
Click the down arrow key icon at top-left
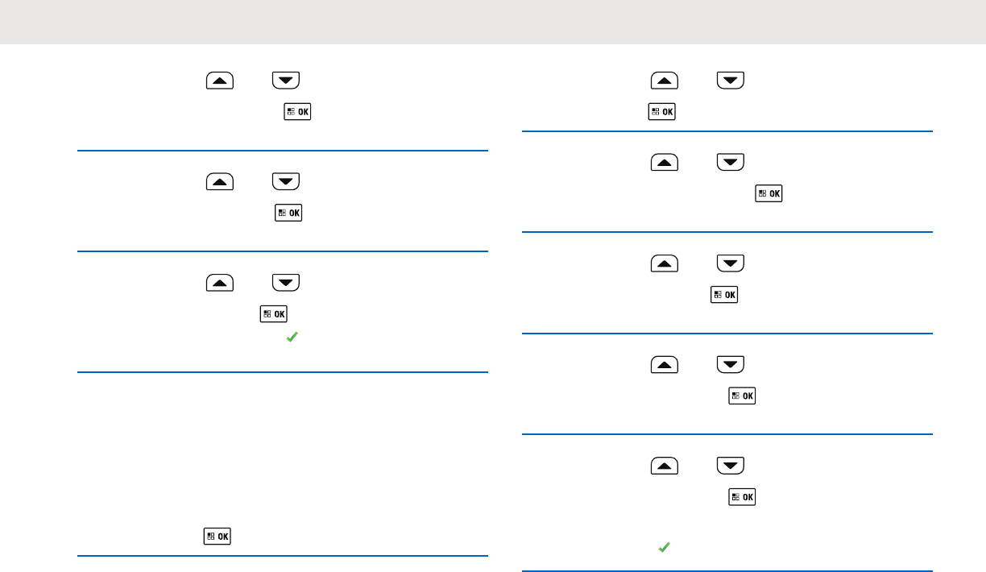[286, 80]
